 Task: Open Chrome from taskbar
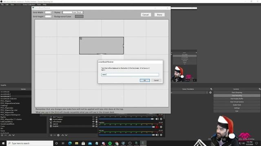[x=117, y=143]
